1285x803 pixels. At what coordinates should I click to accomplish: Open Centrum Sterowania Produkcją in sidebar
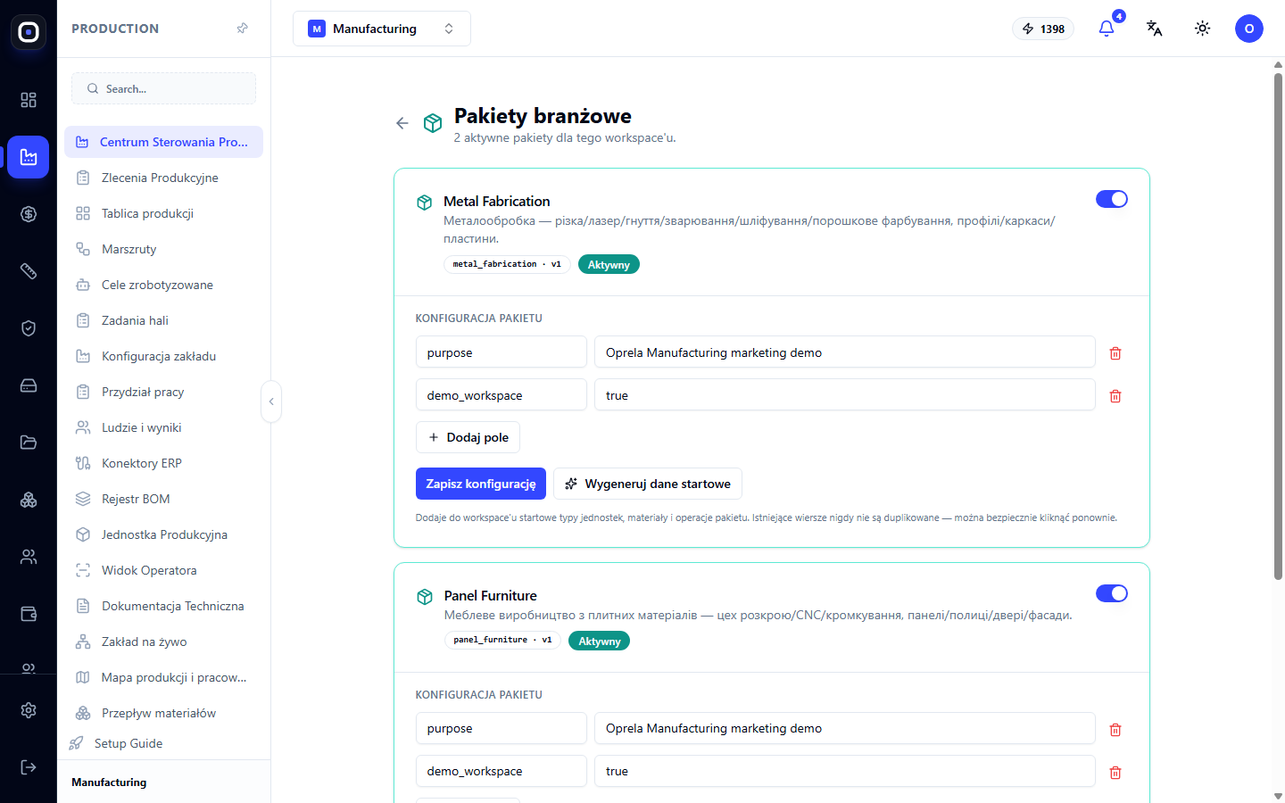pos(164,142)
